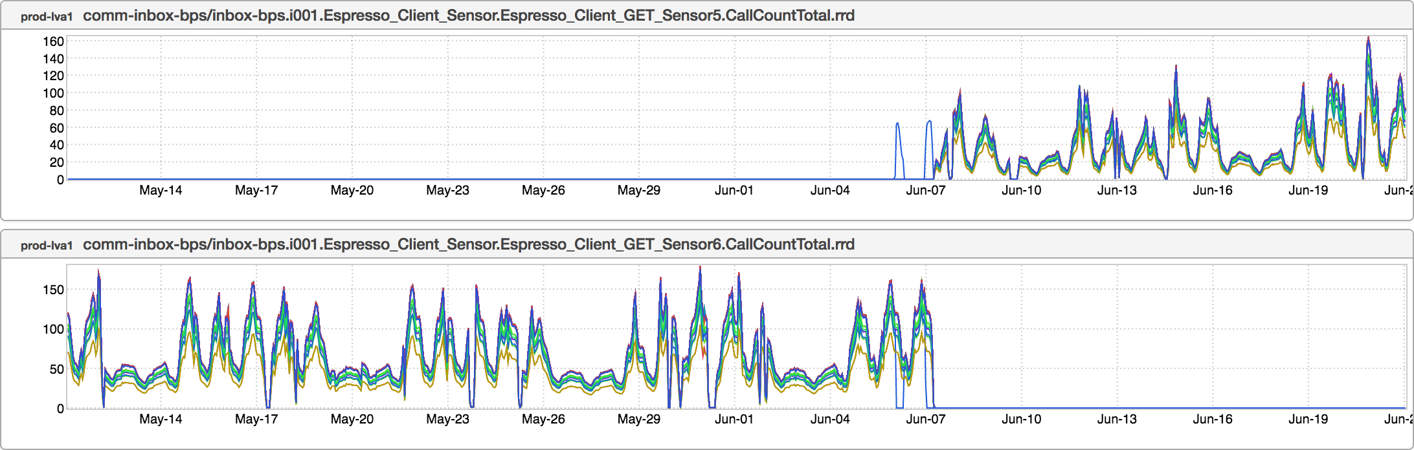Click May-14 axis label in Sensor5 chart
1414x450 pixels.
coord(161,190)
